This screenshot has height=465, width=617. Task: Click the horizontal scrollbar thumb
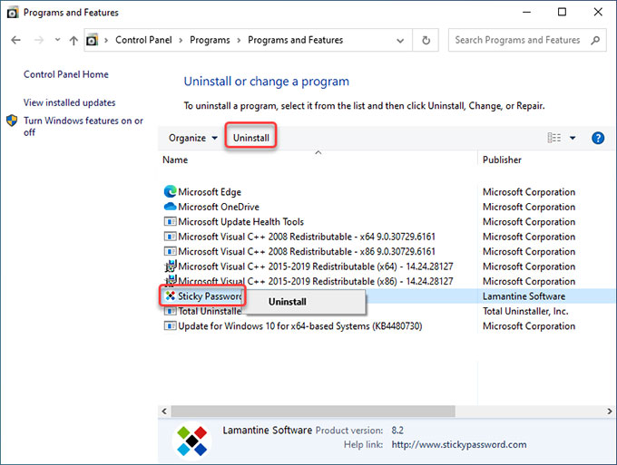tap(313, 412)
